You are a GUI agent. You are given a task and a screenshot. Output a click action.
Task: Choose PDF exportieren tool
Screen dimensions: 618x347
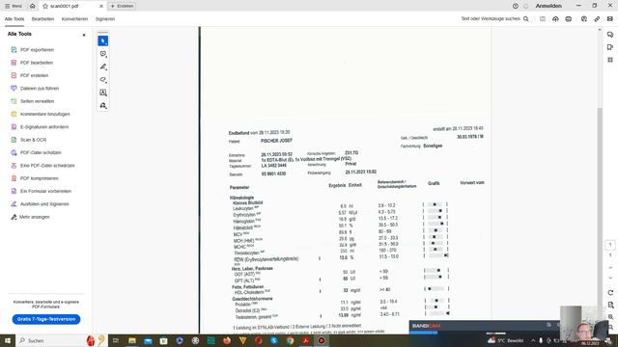tap(33, 50)
